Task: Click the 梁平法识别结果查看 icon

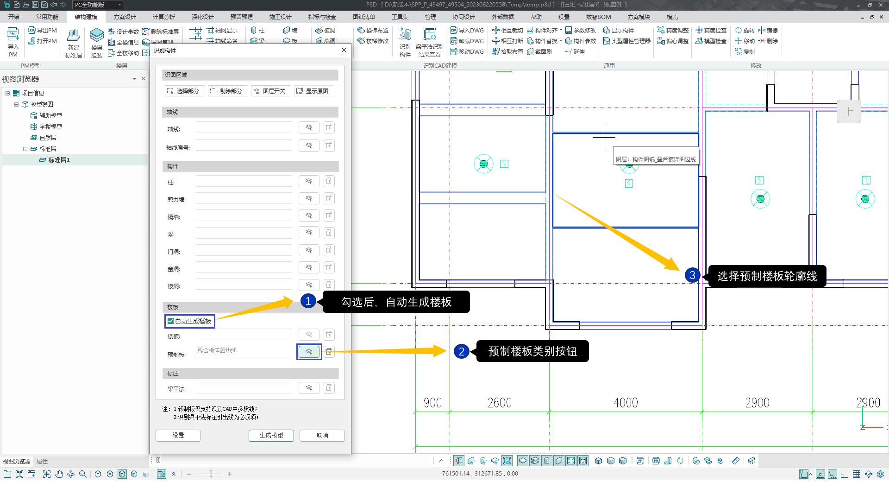Action: pyautogui.click(x=430, y=35)
